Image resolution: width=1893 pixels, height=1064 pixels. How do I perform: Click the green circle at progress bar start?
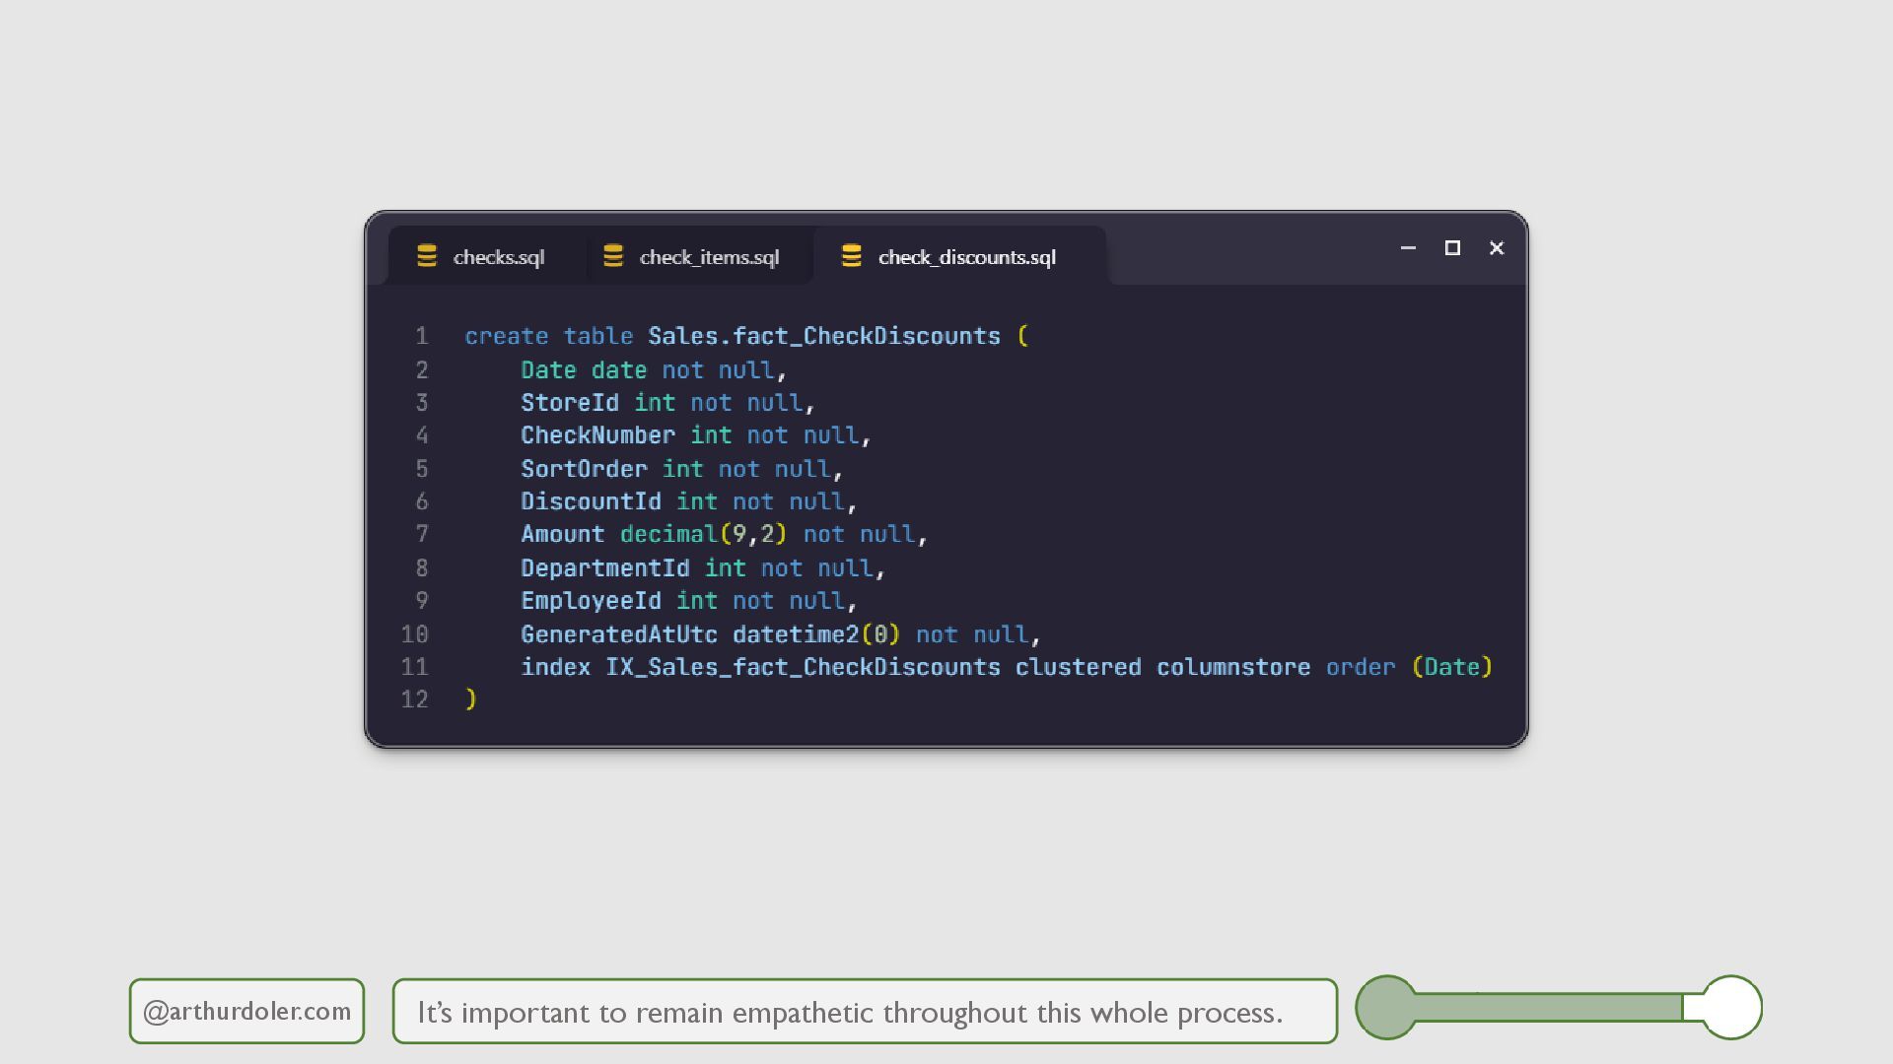click(x=1386, y=1007)
